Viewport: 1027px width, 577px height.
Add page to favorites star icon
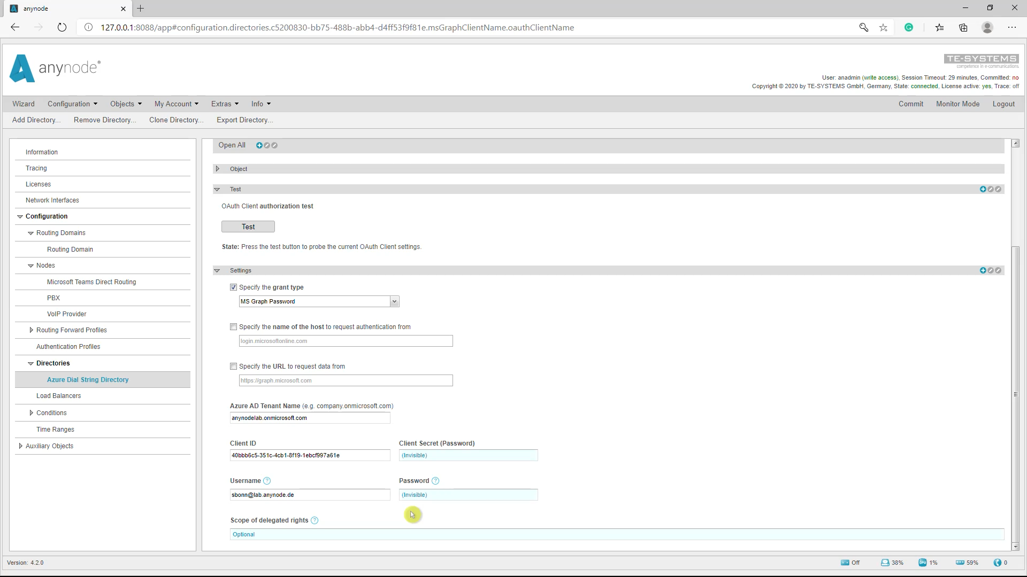click(x=883, y=27)
